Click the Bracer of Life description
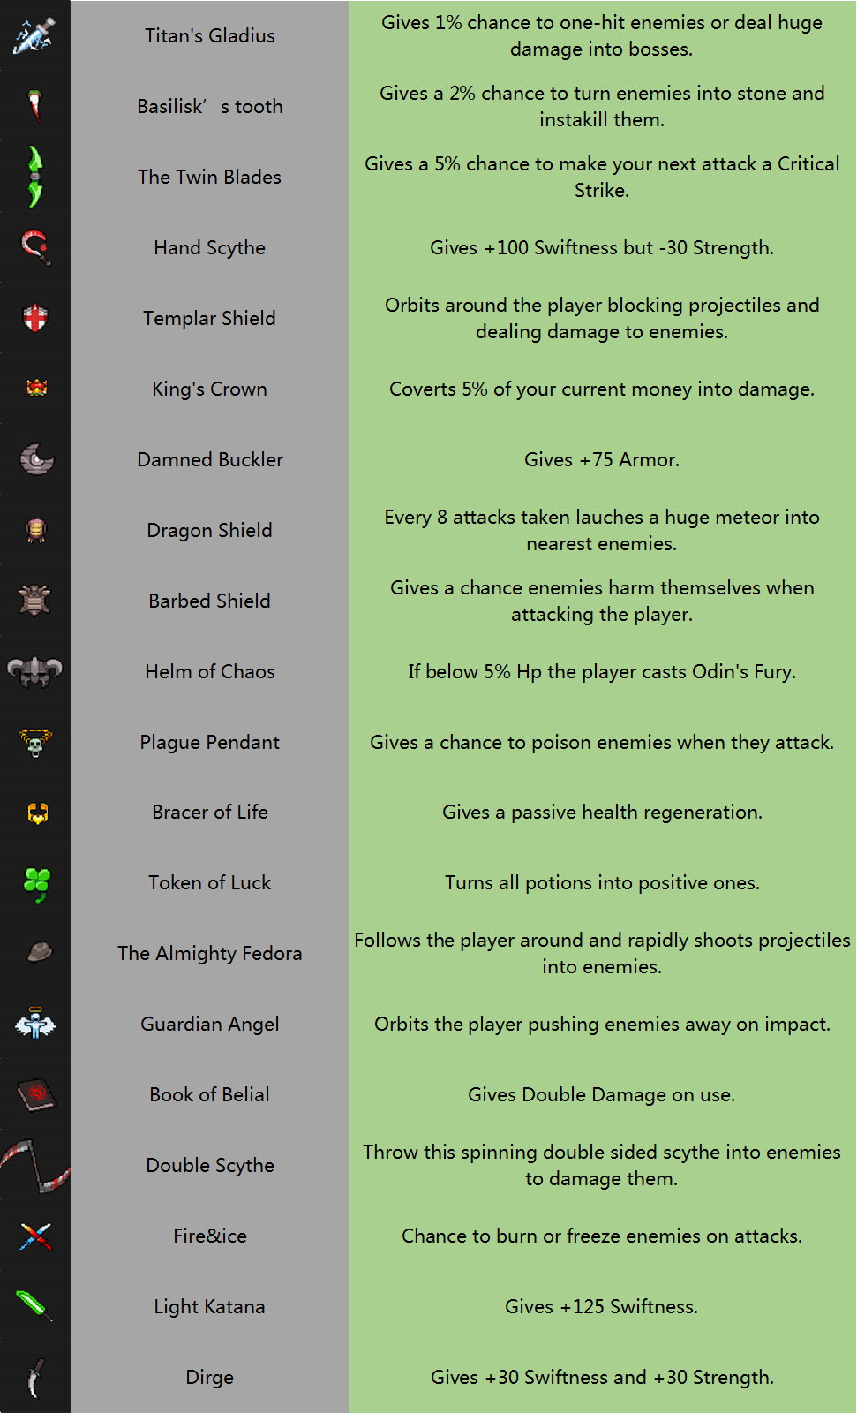The image size is (857, 1414). click(602, 812)
